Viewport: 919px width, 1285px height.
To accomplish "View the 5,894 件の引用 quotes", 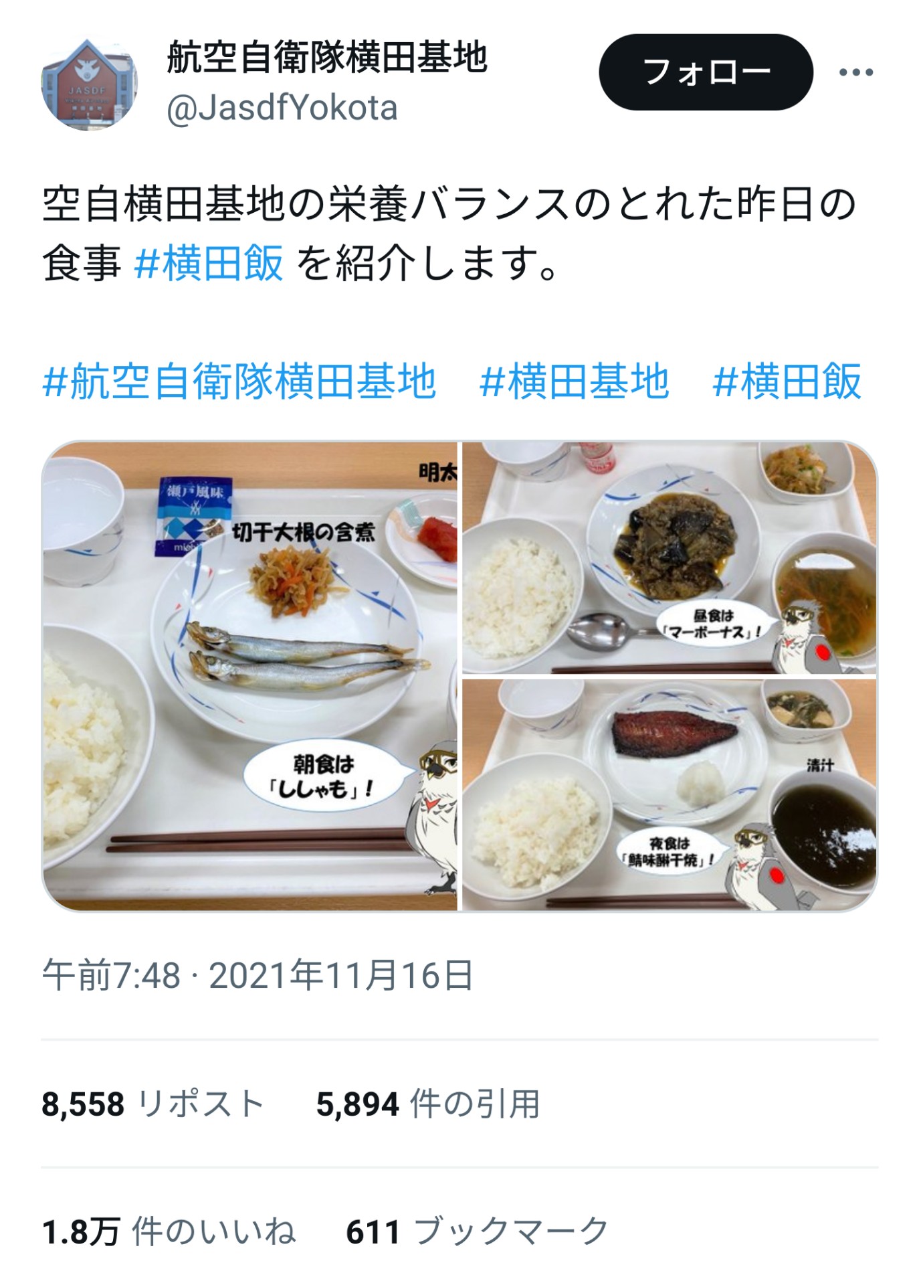I will [x=428, y=1104].
